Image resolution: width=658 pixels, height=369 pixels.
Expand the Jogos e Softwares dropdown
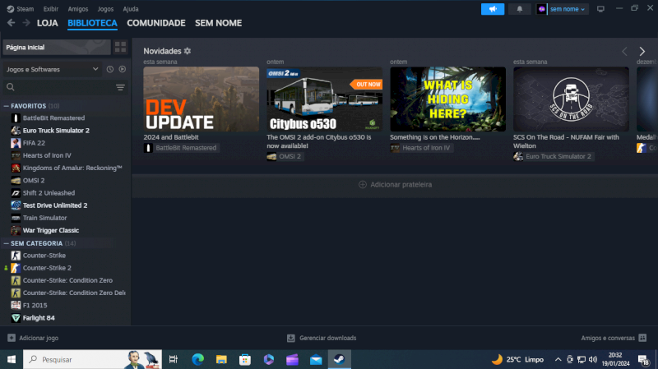pos(52,69)
